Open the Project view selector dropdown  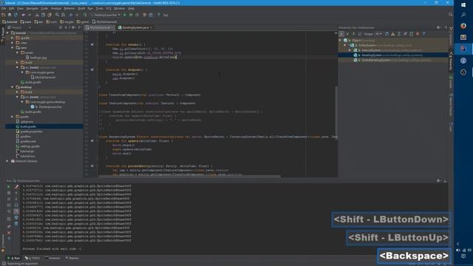[x=21, y=27]
